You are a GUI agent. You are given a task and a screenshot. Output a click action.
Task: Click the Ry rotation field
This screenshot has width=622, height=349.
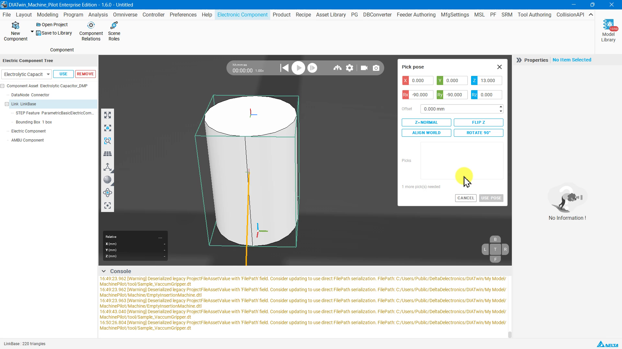(455, 95)
